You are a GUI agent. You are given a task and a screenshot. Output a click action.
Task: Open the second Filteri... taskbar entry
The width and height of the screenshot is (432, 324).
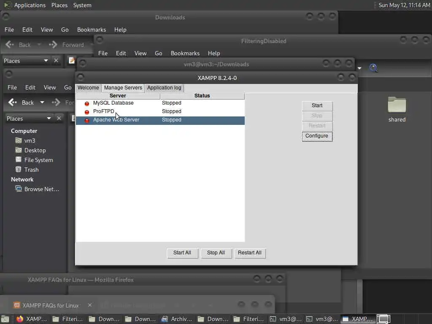click(x=249, y=319)
